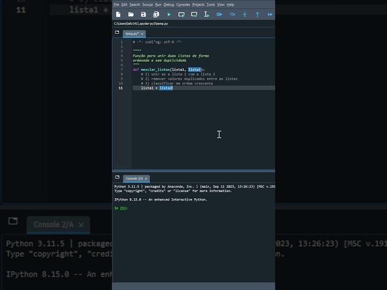Click comment '# 3) classificar em ordem crescente'

[x=177, y=83]
